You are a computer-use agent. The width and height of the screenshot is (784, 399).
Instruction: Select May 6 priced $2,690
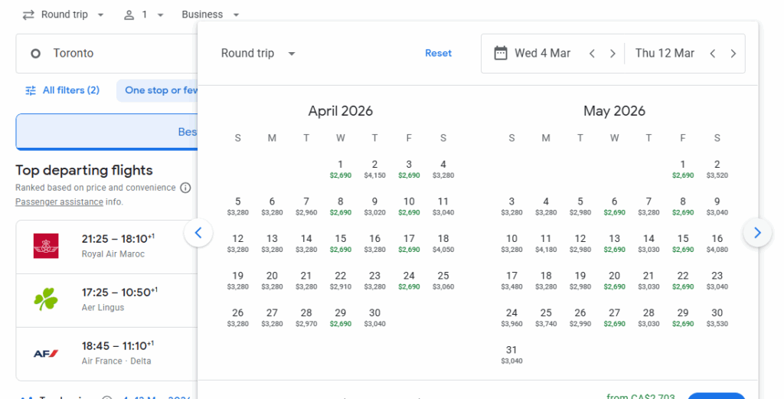click(x=615, y=207)
